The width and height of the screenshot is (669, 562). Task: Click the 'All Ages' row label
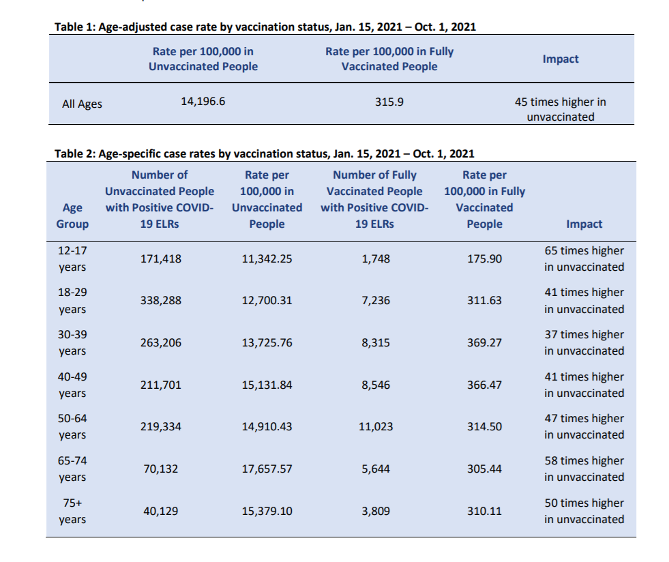82,104
